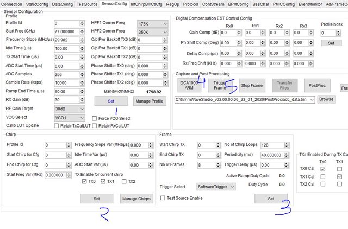The image size is (348, 229).
Task: Enable TX2 for current chirp
Action: coord(124,181)
